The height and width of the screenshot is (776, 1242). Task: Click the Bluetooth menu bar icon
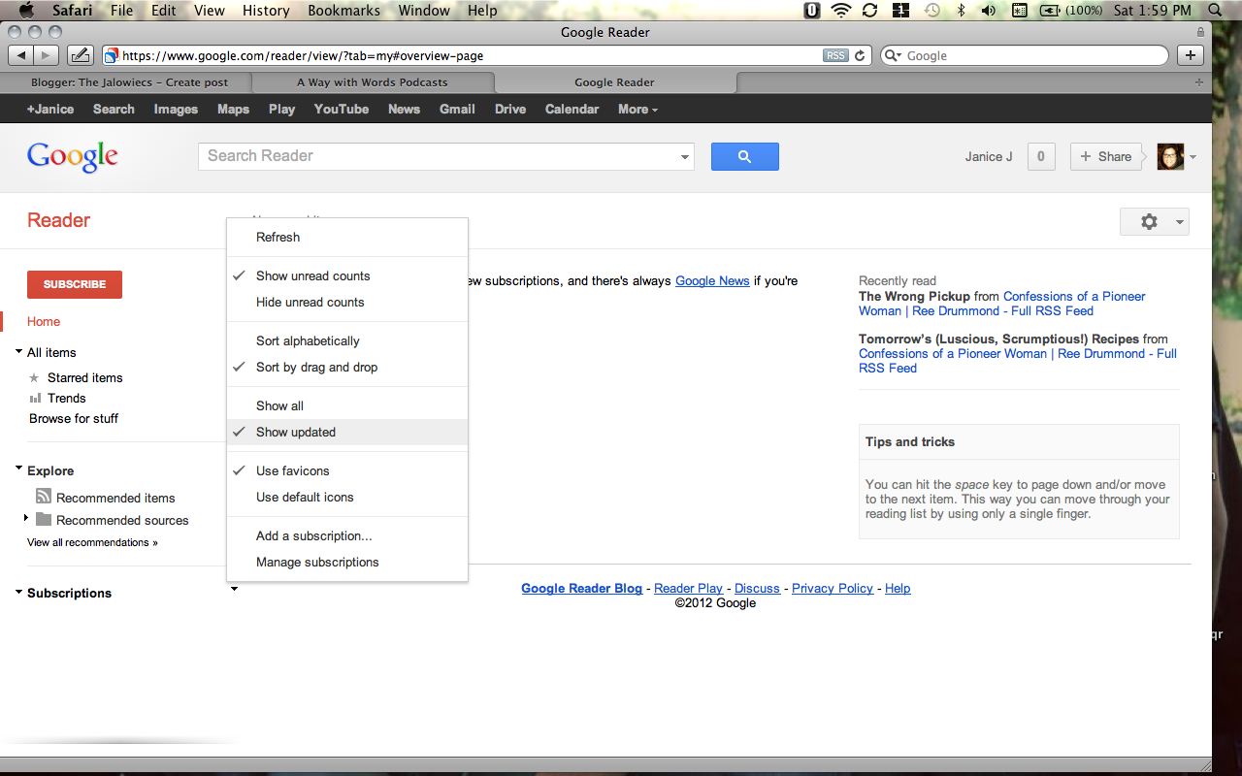(x=961, y=11)
